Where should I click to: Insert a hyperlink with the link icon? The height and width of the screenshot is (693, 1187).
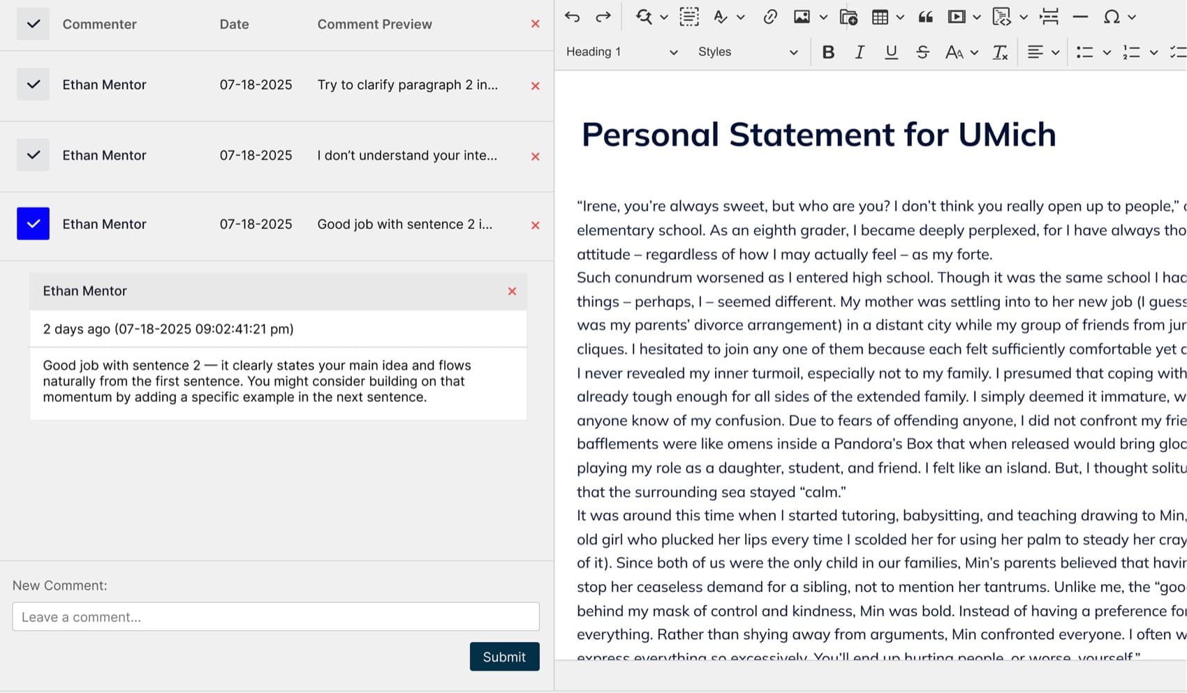tap(770, 17)
